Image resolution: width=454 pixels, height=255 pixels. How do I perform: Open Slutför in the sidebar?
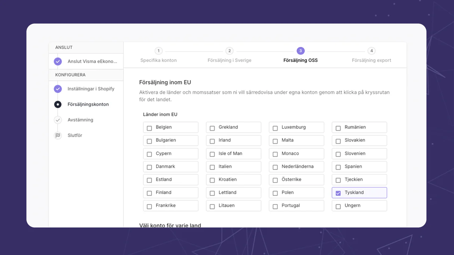tap(75, 136)
